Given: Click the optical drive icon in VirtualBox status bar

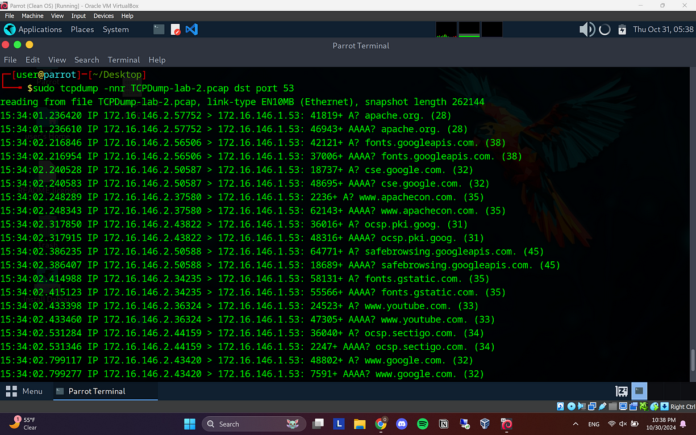Looking at the screenshot, I should click(572, 406).
